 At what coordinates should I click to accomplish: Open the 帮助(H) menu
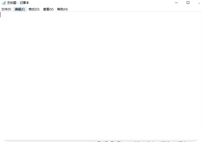point(62,9)
